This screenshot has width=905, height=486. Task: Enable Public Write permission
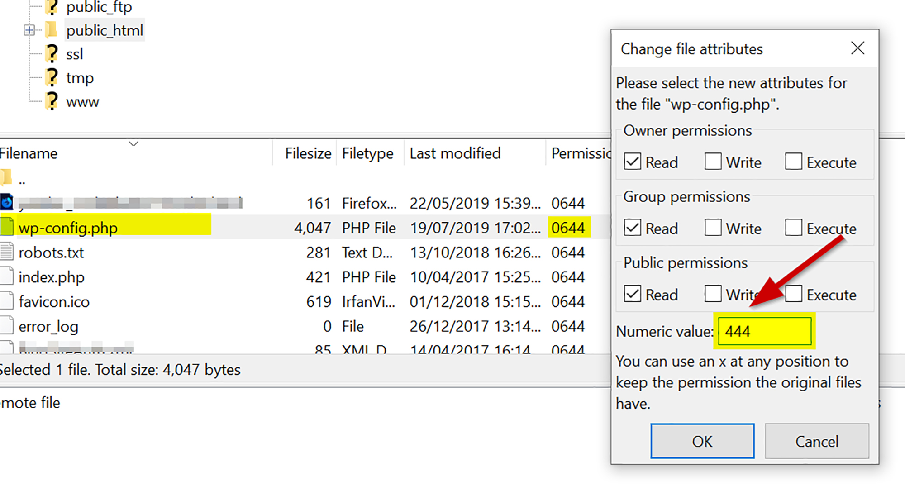click(713, 294)
